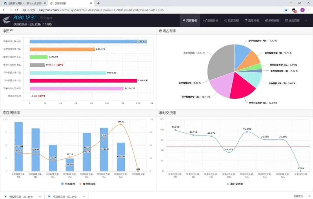
Task: Toggle 准时交货率 legend series
Action: [x=235, y=184]
